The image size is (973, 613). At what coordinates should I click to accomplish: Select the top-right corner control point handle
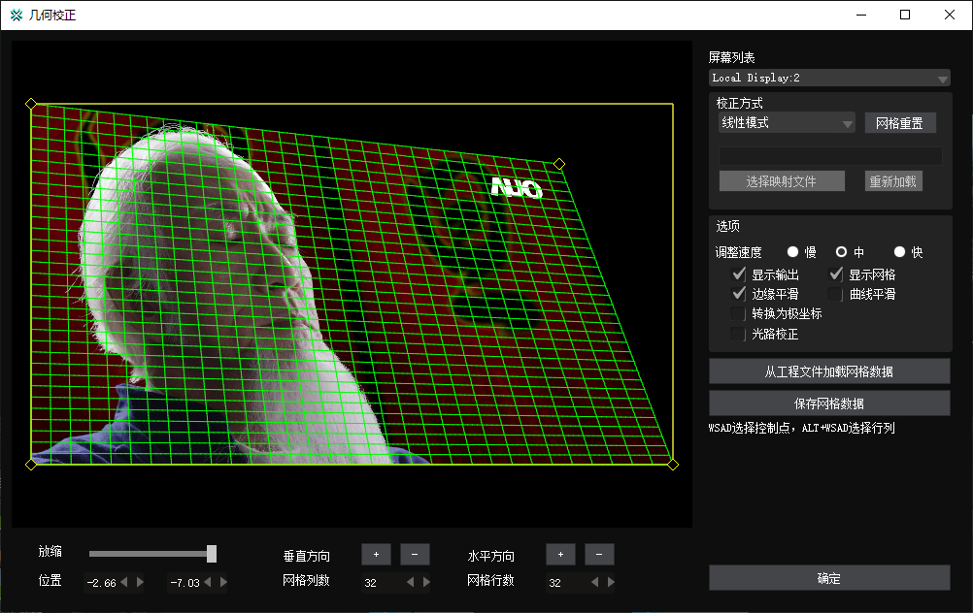coord(558,164)
